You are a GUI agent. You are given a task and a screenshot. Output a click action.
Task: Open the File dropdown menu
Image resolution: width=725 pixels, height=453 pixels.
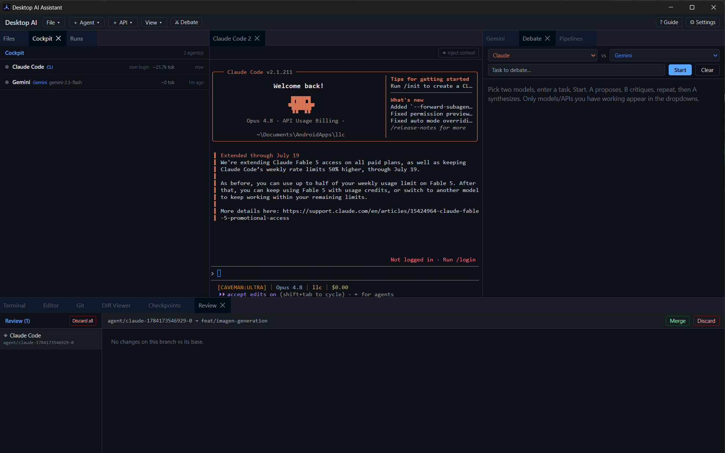point(53,22)
